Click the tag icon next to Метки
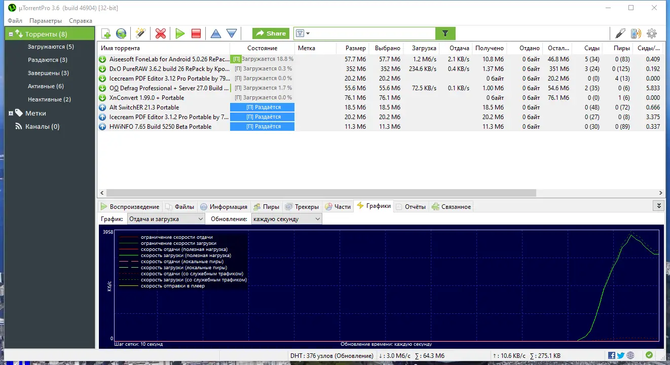The image size is (670, 365). tap(19, 113)
